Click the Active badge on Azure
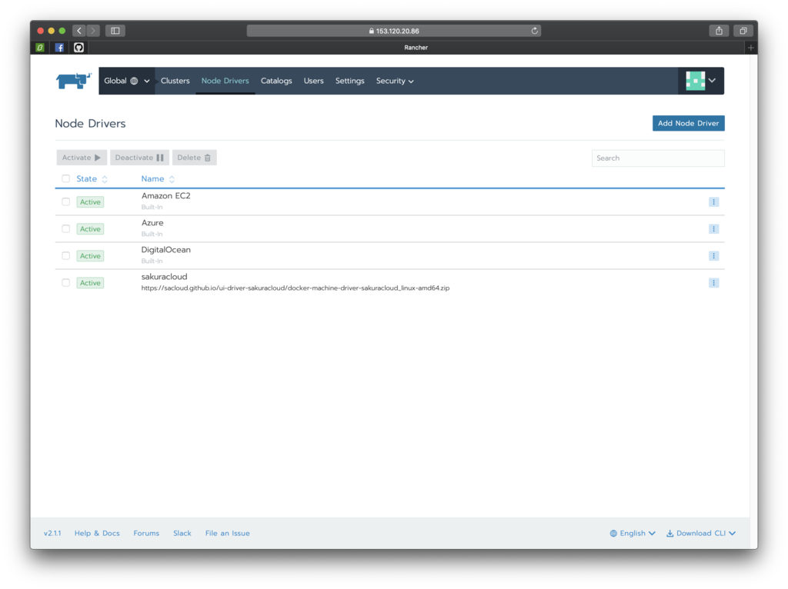Image resolution: width=788 pixels, height=589 pixels. pos(91,229)
